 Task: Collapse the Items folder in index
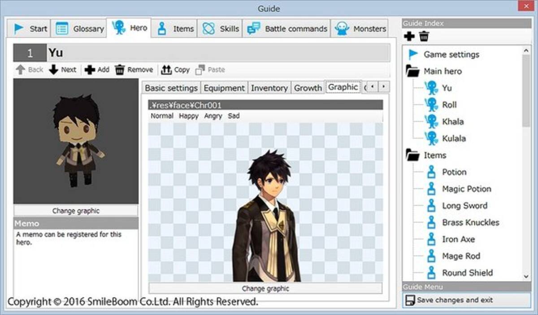[x=412, y=155]
